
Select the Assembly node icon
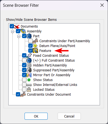[x=23, y=31]
